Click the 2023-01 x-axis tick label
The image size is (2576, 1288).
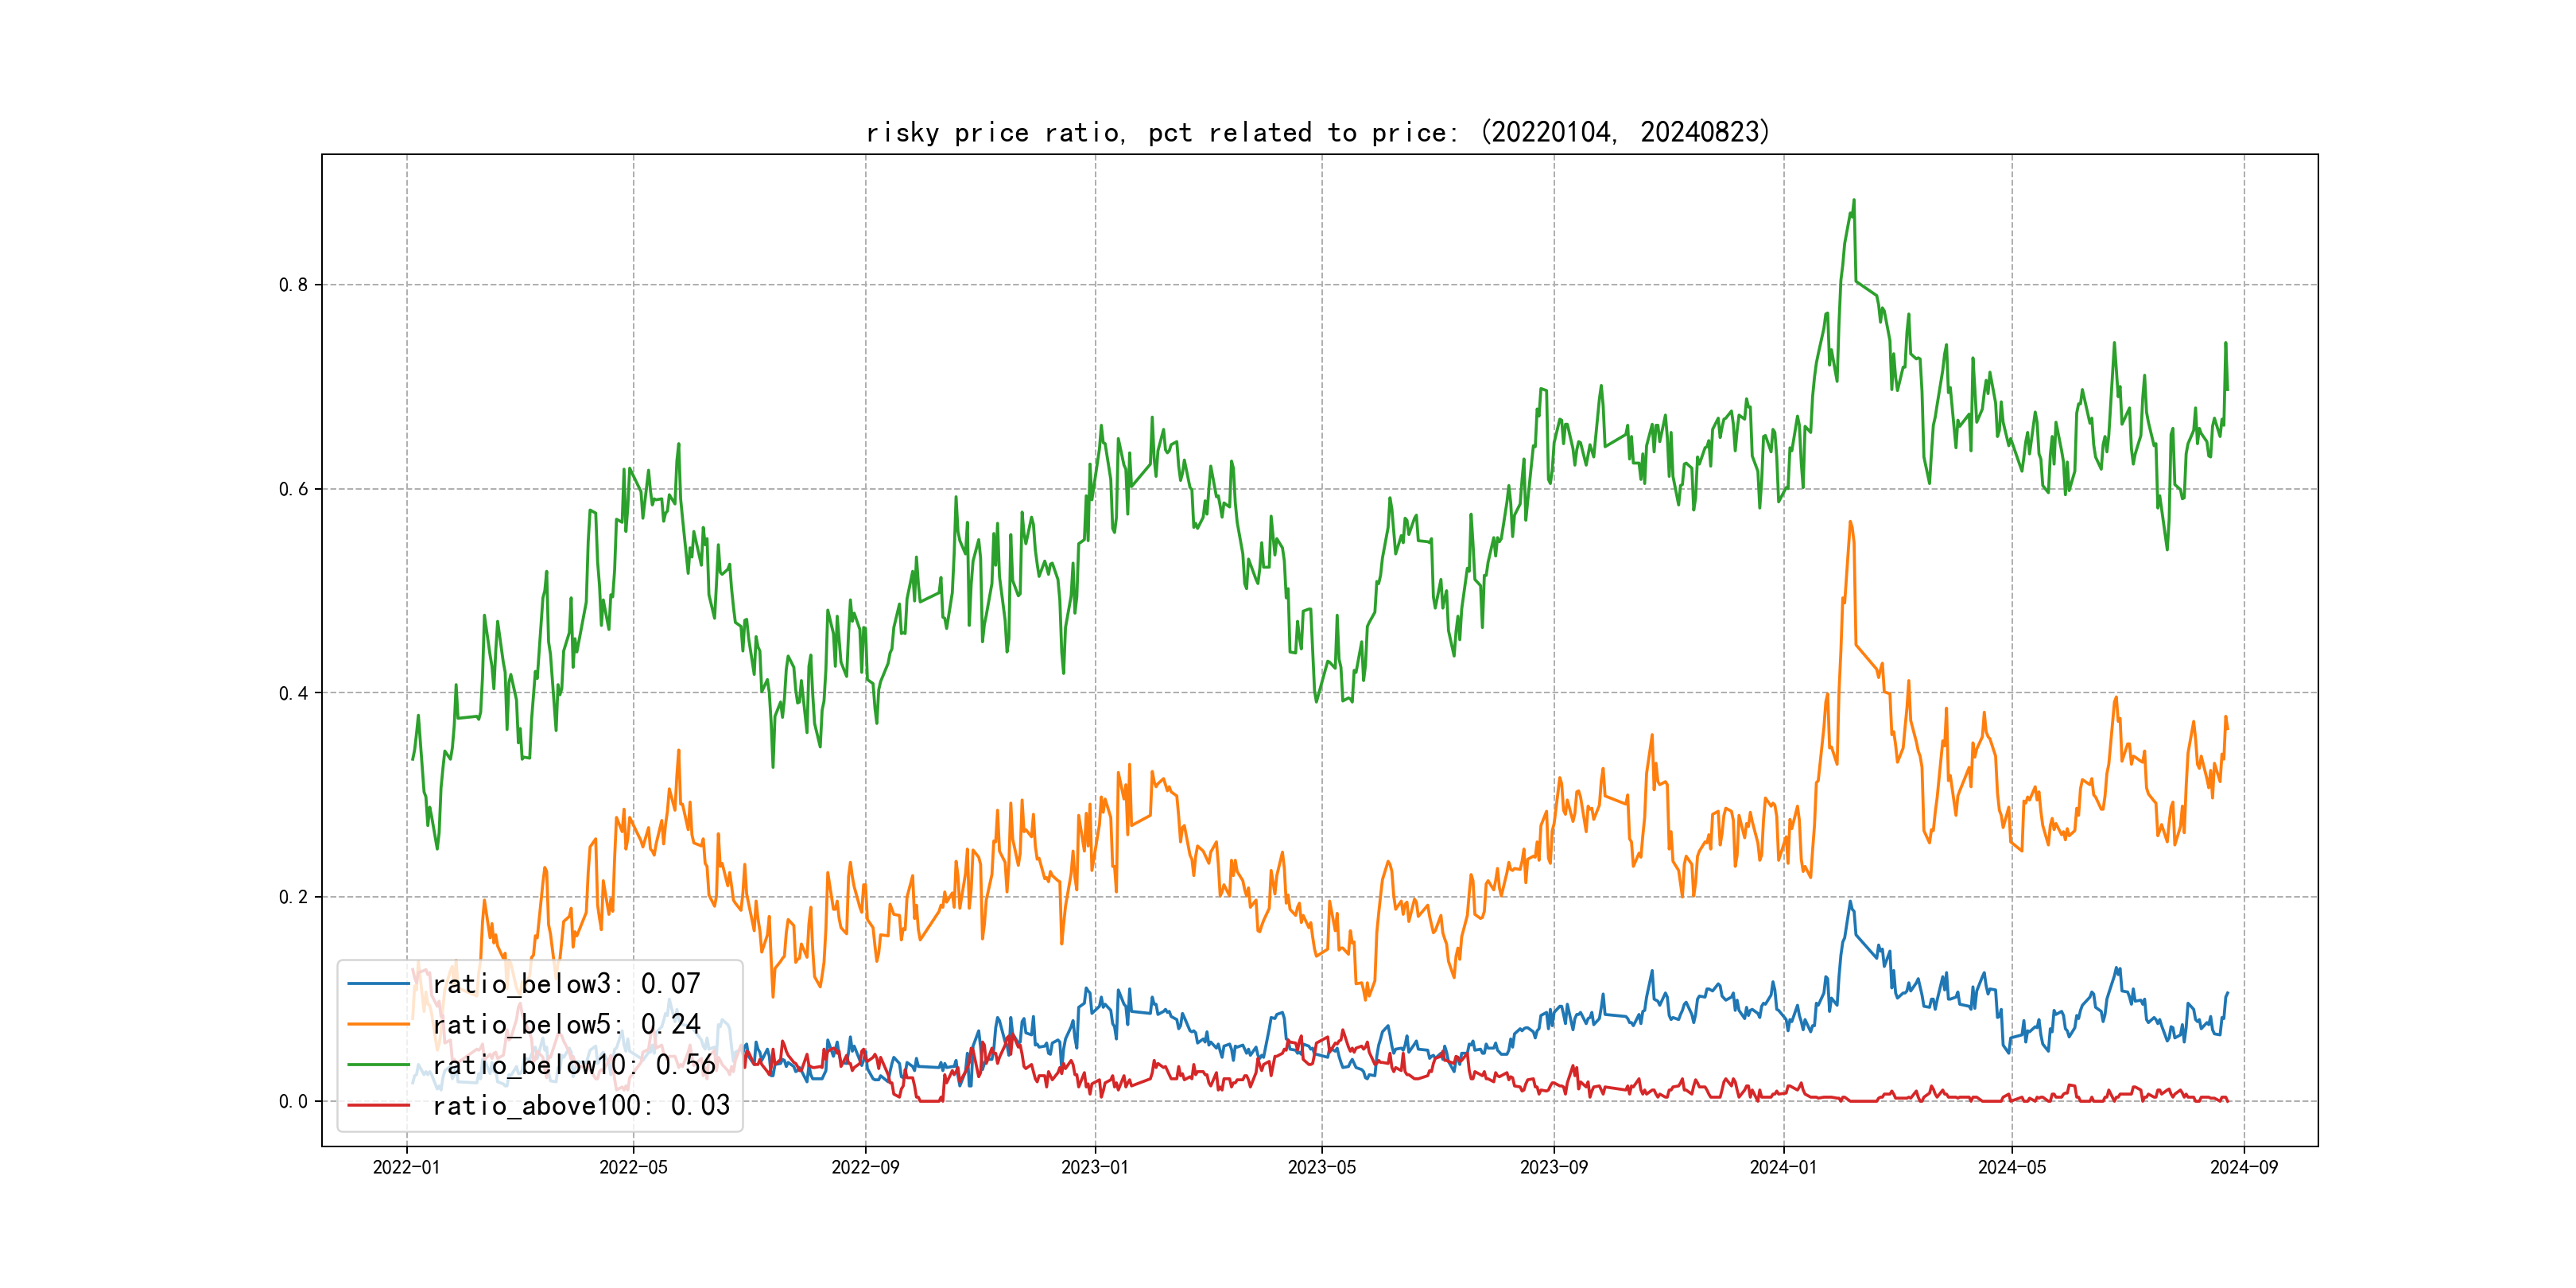pos(1095,1167)
